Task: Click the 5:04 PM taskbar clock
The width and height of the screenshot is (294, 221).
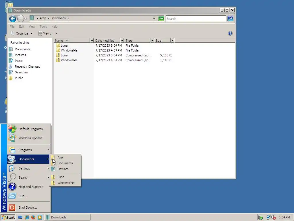Action: coord(284,218)
